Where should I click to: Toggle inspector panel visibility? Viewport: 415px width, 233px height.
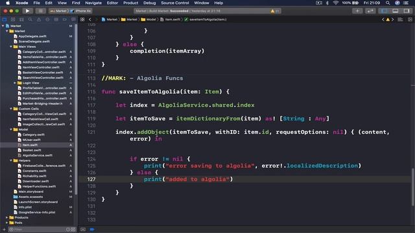click(x=407, y=11)
